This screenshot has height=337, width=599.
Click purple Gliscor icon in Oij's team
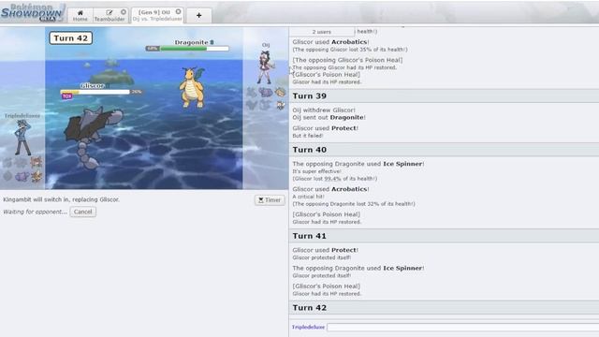(x=266, y=92)
